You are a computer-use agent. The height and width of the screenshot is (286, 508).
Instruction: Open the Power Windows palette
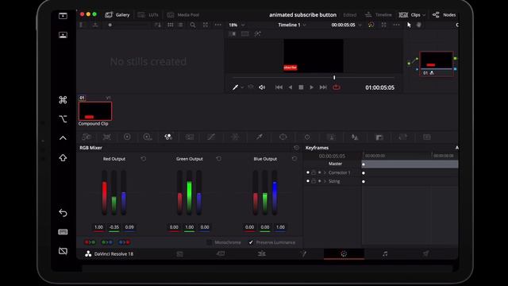click(x=283, y=137)
